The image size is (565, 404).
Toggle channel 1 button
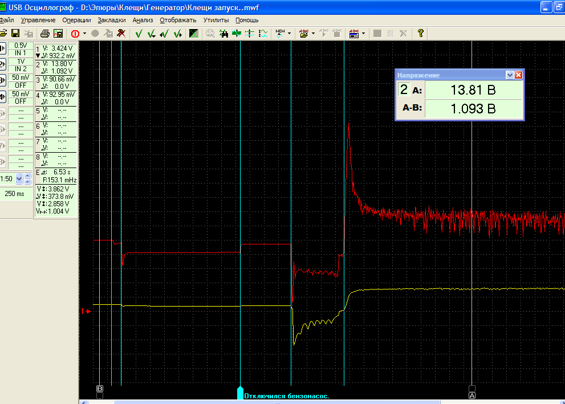point(2,48)
